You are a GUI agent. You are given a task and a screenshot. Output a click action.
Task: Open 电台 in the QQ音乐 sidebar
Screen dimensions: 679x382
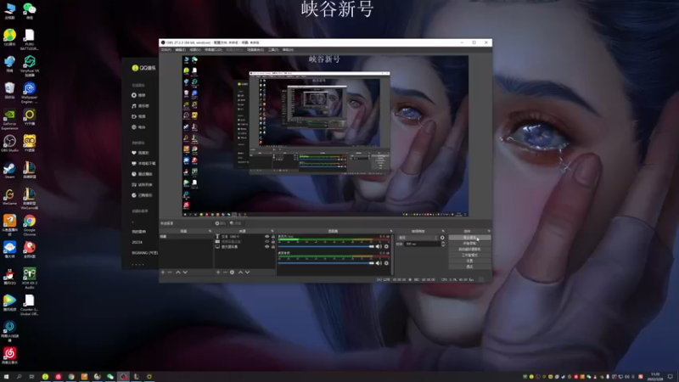pyautogui.click(x=139, y=127)
